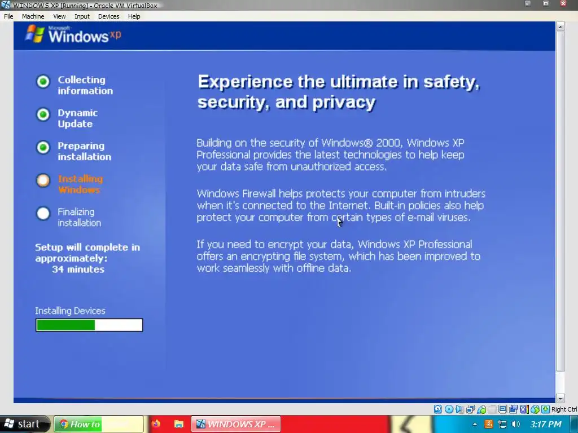Click the optical drive status icon
The image size is (578, 433).
pyautogui.click(x=449, y=409)
